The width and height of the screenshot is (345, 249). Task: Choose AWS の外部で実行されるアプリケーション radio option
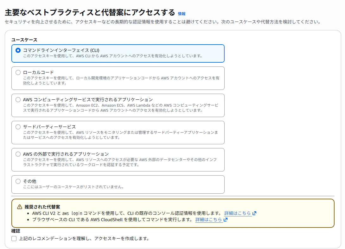pos(18,154)
